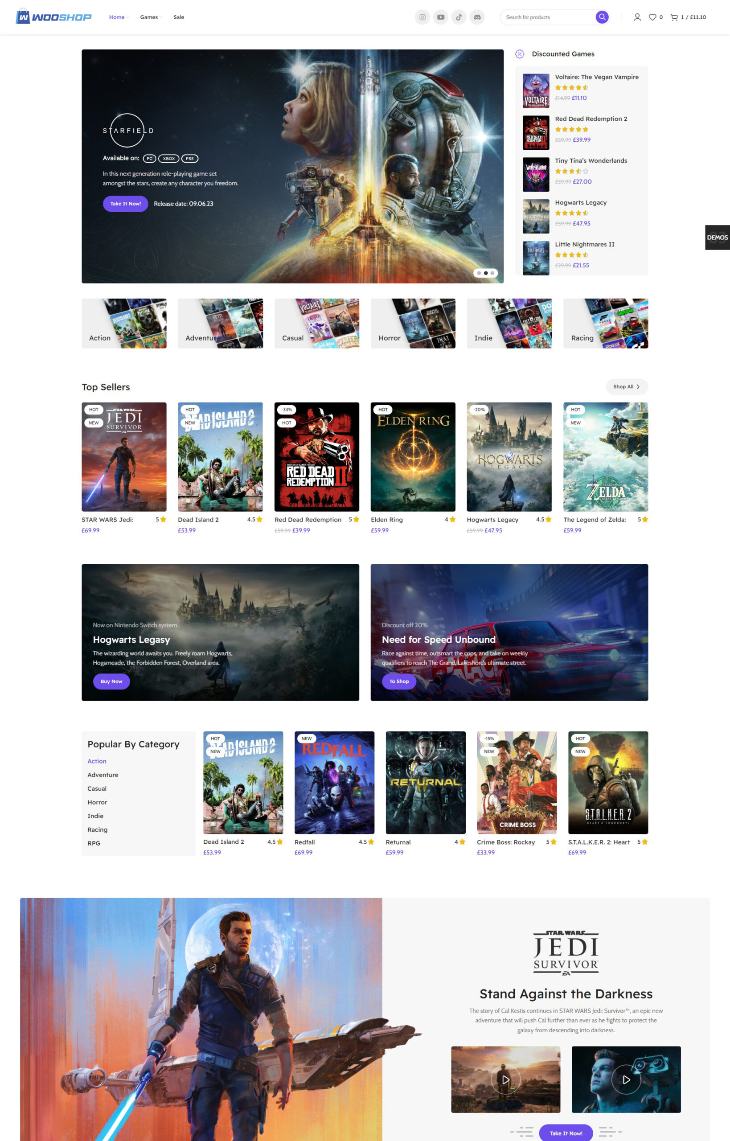Screen dimensions: 730x1141
Task: Click the purple search magnifier button
Action: (602, 17)
